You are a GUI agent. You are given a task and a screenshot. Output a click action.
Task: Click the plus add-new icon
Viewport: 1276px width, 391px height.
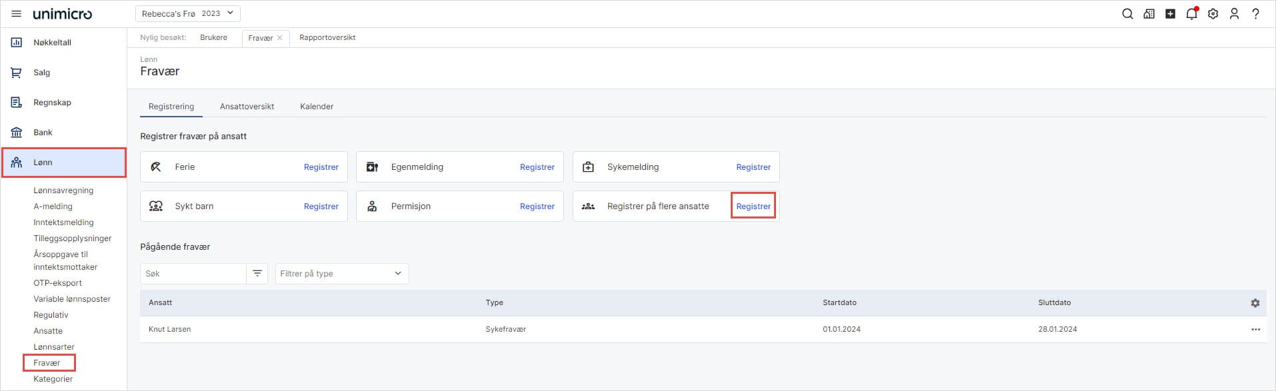point(1170,14)
